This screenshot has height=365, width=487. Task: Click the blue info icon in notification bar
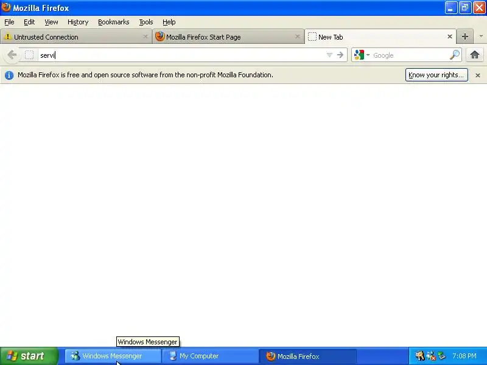tap(9, 75)
